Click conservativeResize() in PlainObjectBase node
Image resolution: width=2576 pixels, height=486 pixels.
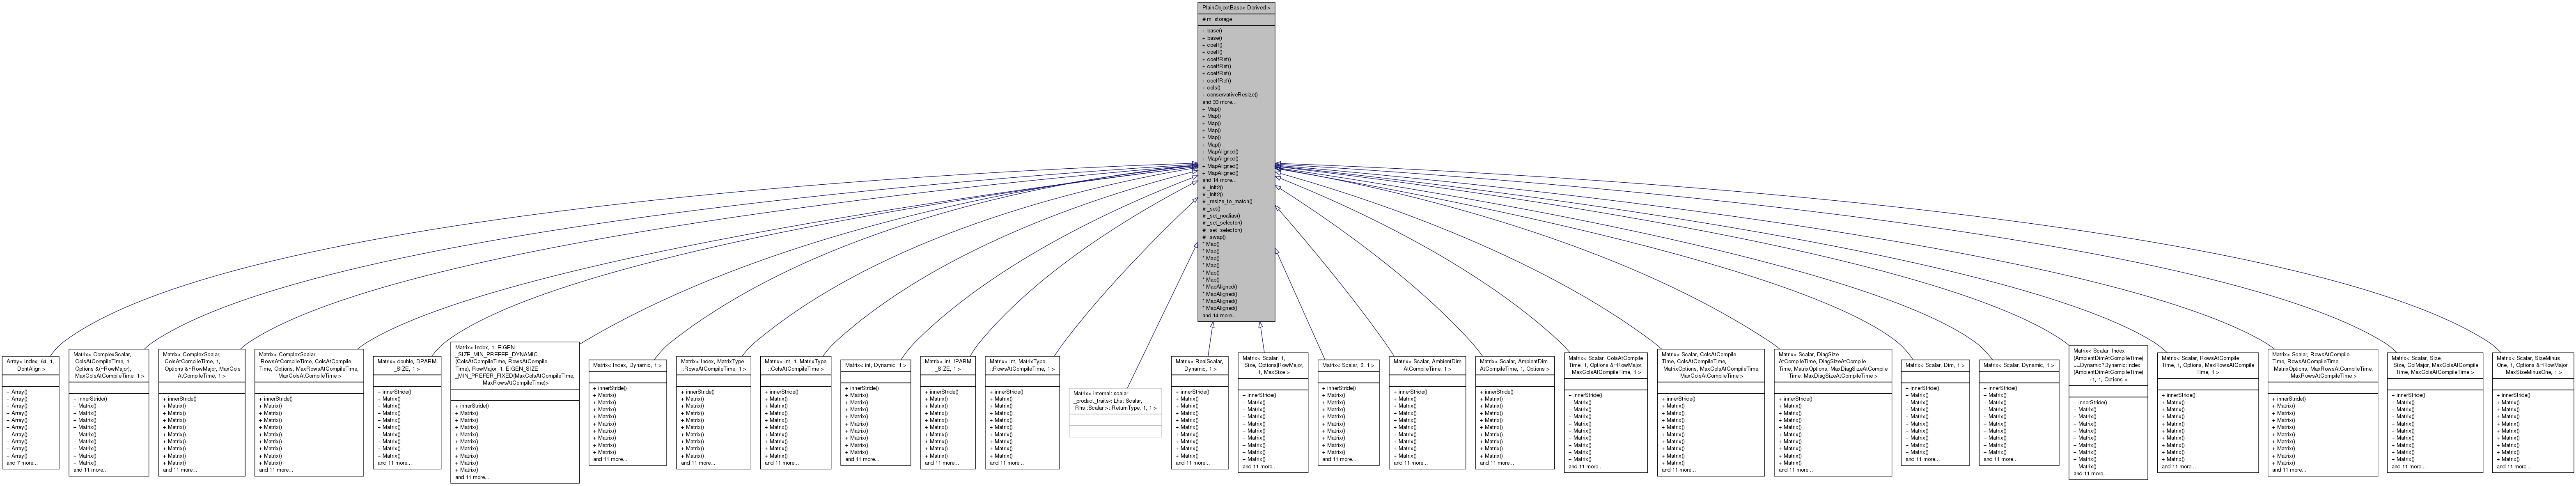[x=1229, y=94]
